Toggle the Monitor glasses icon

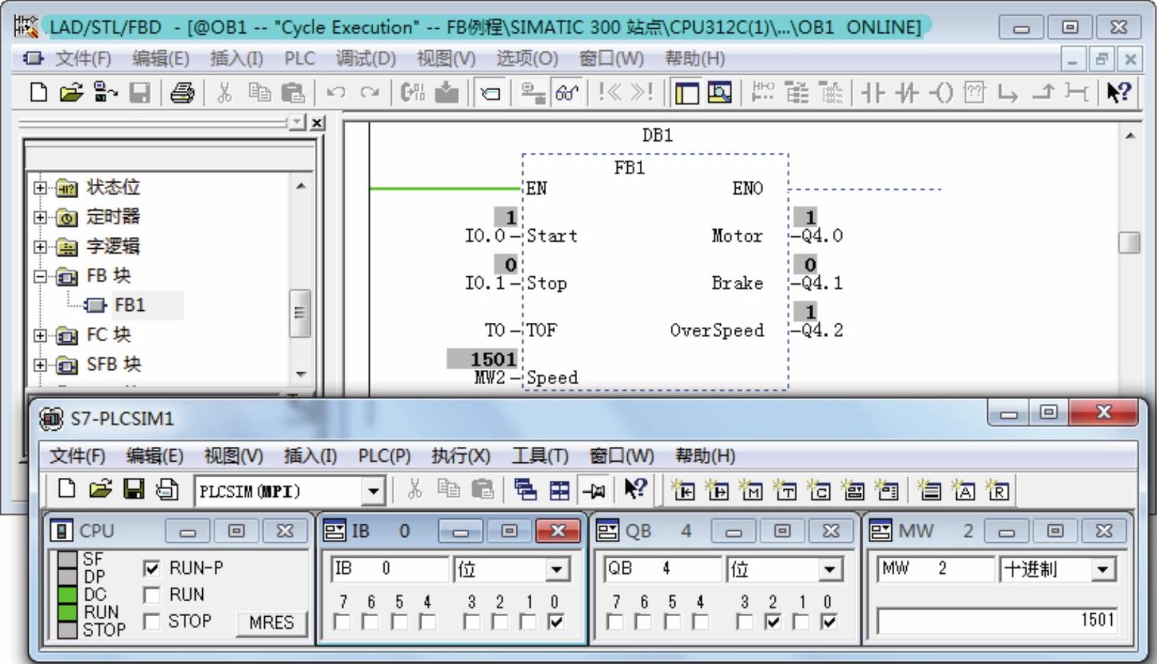(x=567, y=92)
